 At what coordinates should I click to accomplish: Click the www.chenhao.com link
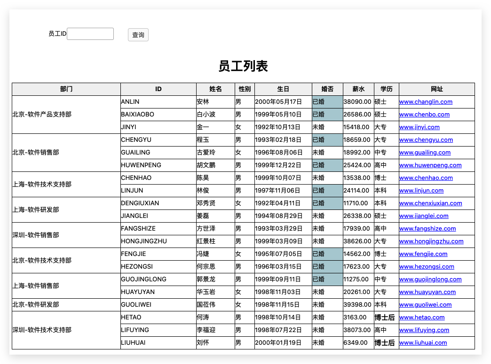(x=426, y=178)
